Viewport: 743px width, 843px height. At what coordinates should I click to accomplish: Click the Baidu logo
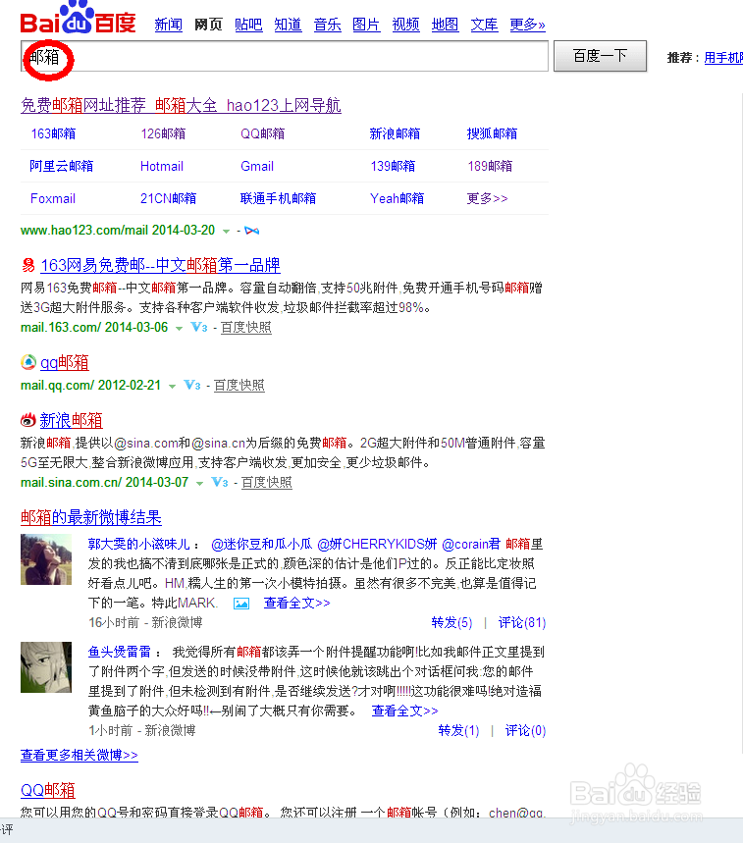tap(78, 18)
